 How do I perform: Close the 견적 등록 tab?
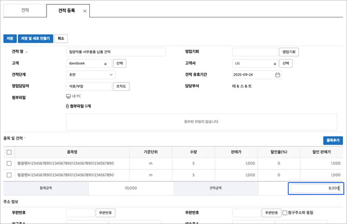pos(85,11)
